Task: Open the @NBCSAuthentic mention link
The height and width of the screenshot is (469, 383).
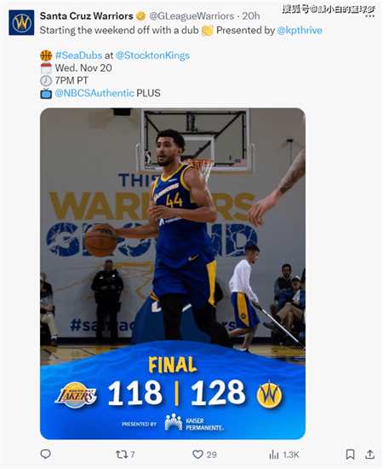Action: click(94, 93)
